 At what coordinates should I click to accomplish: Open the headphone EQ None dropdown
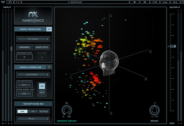(33, 119)
